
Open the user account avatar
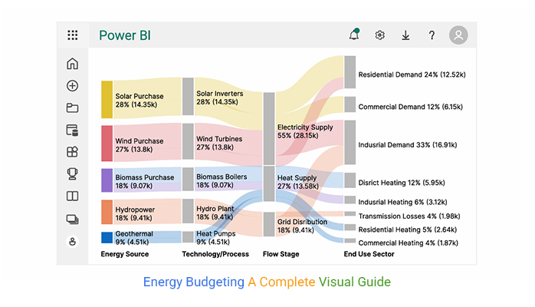458,35
